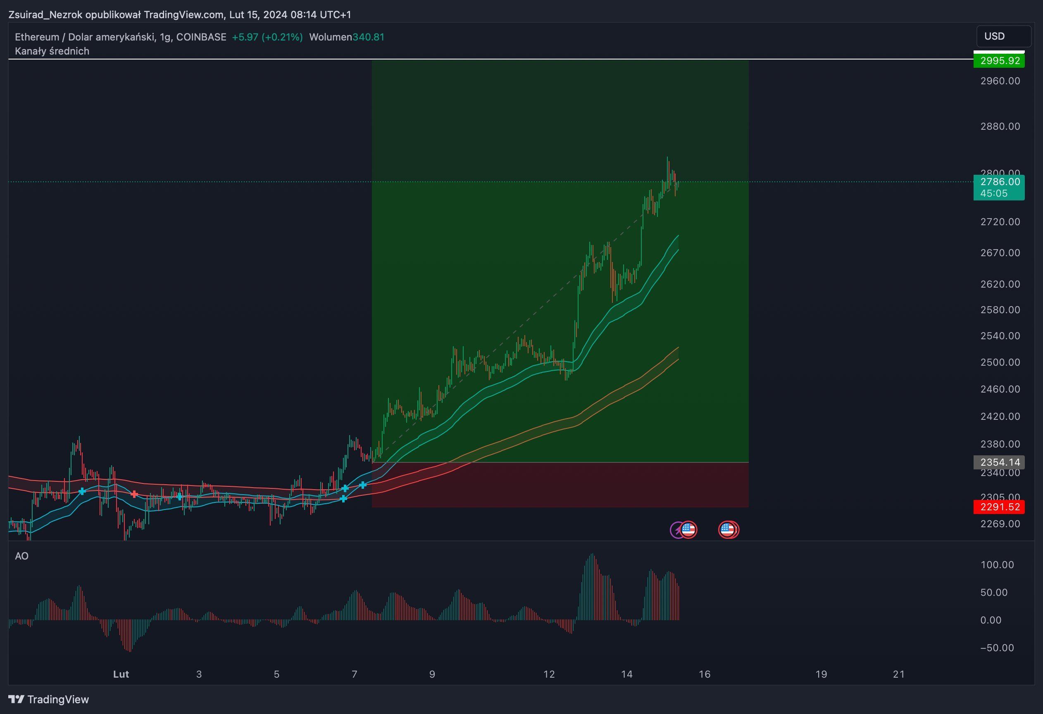Click the red plus signal marker
Viewport: 1043px width, 714px height.
click(134, 494)
